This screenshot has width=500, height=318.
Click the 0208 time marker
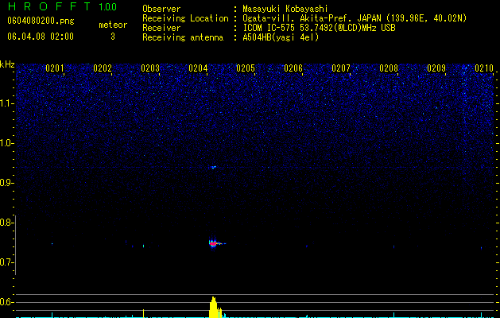point(389,68)
